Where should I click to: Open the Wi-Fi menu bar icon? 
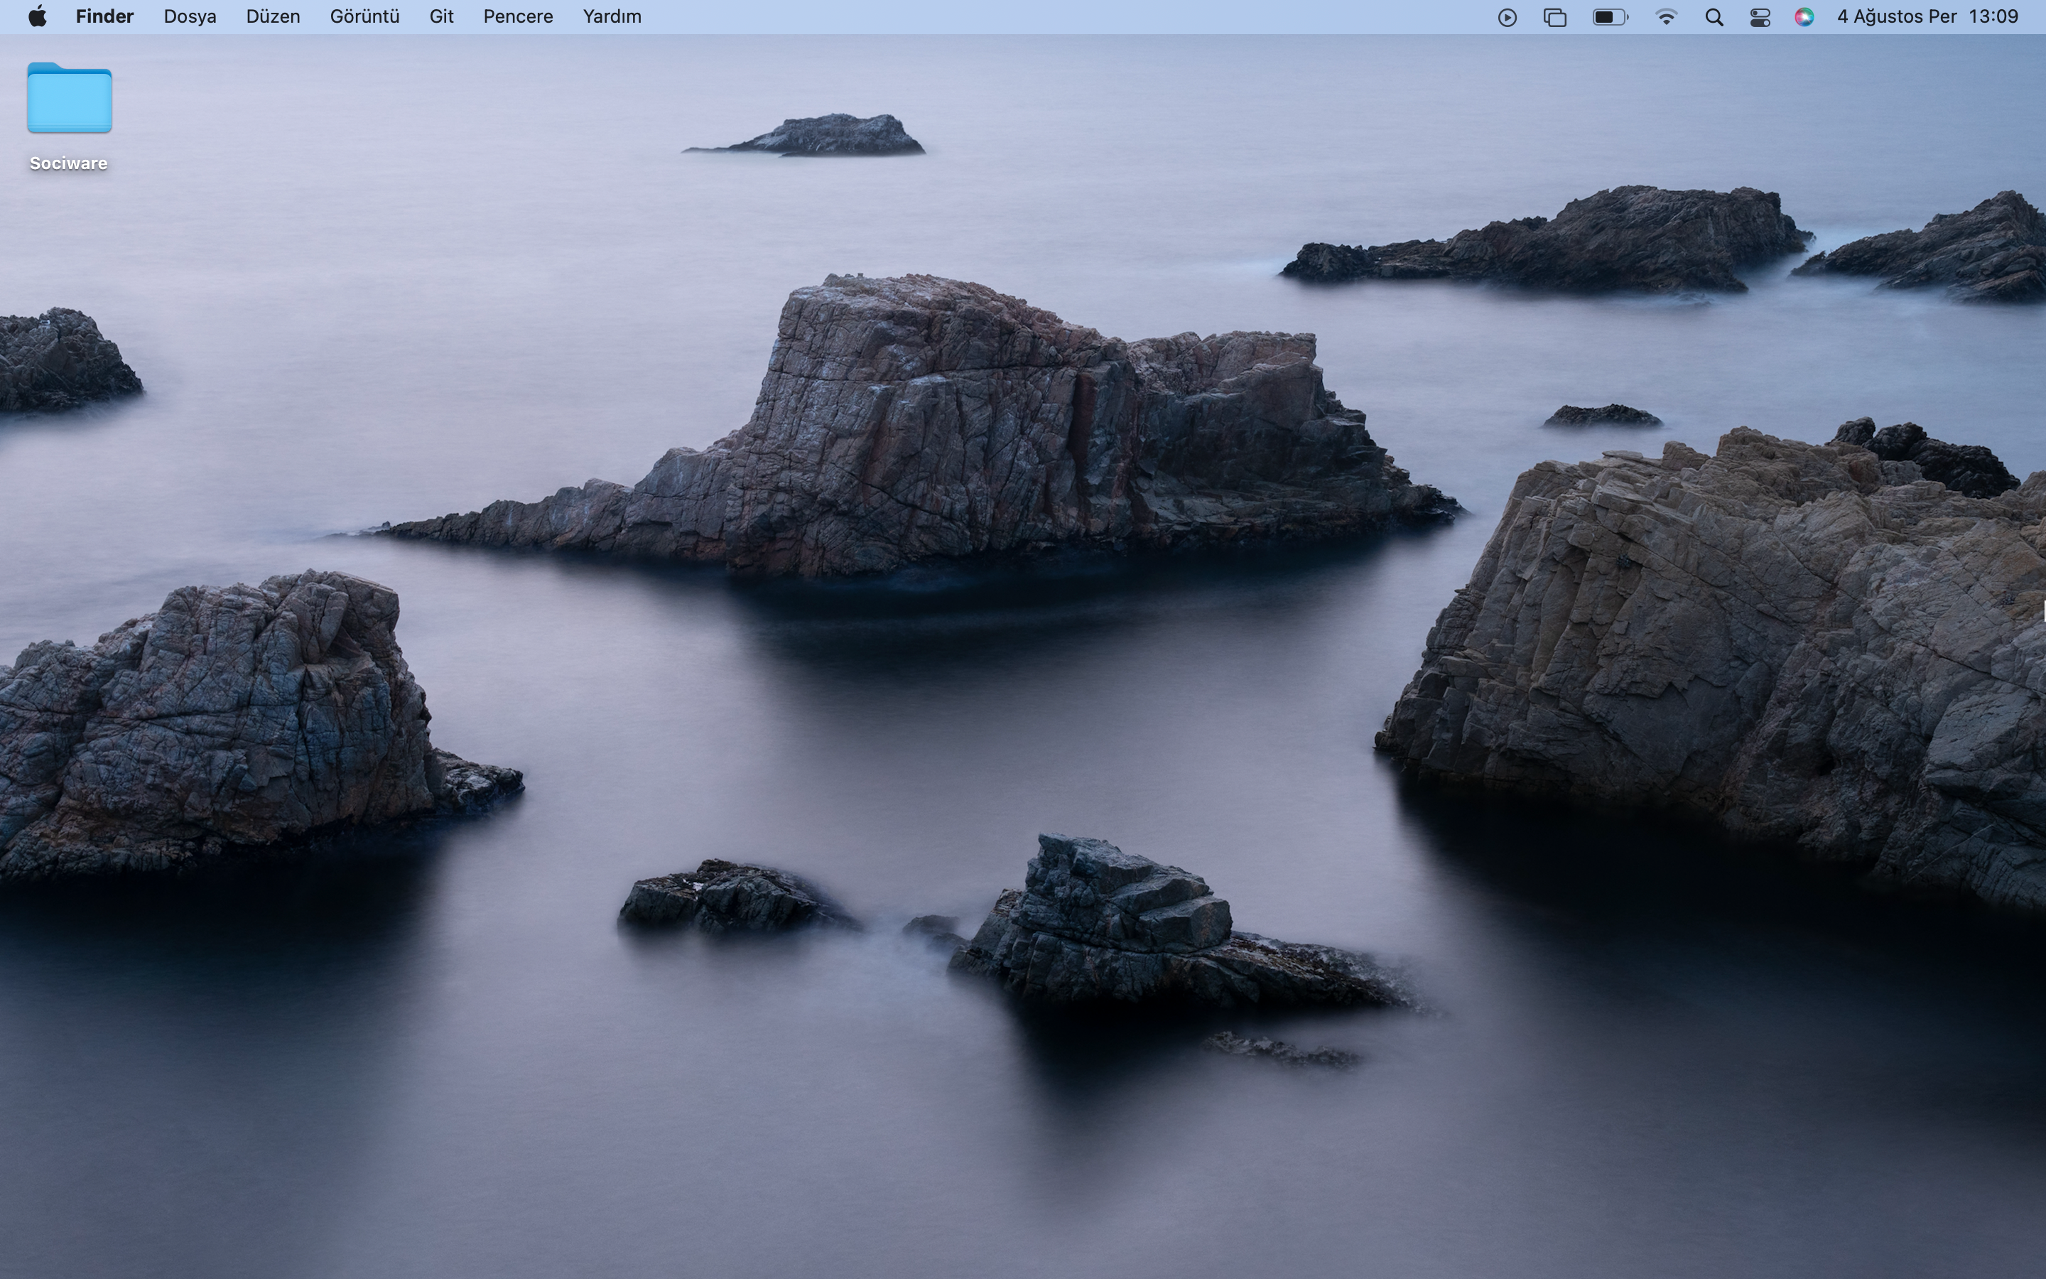pyautogui.click(x=1665, y=17)
